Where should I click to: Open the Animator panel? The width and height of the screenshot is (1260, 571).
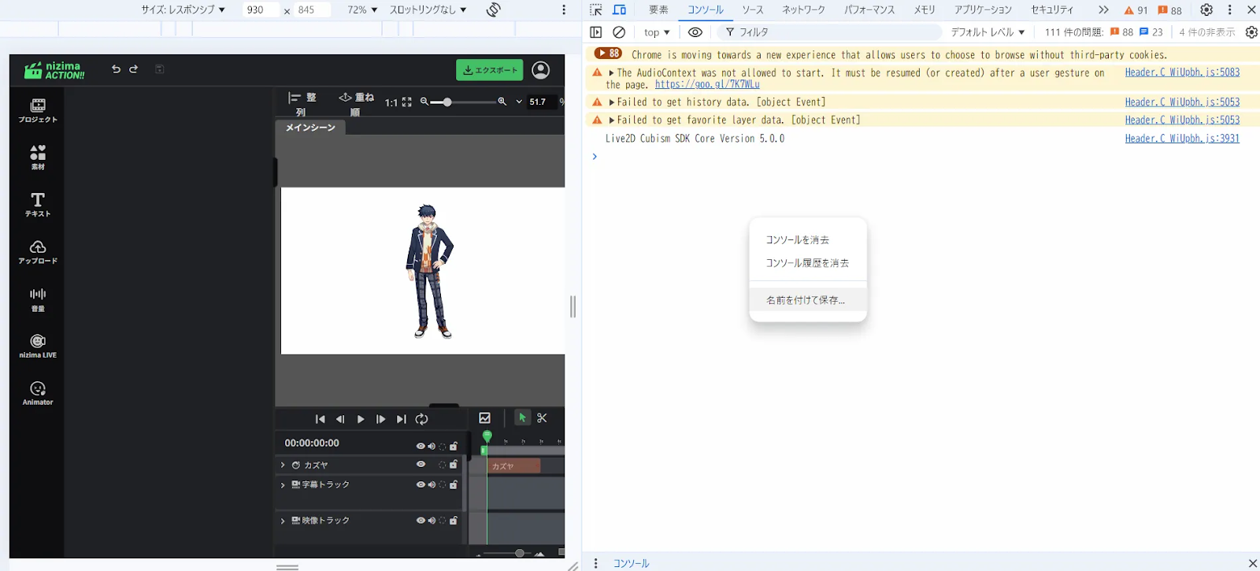(x=38, y=393)
